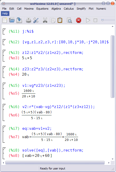Click the v2 definition input in %i6
Image resolution: width=116 pixels, height=172 pixels.
pyautogui.click(x=58, y=107)
